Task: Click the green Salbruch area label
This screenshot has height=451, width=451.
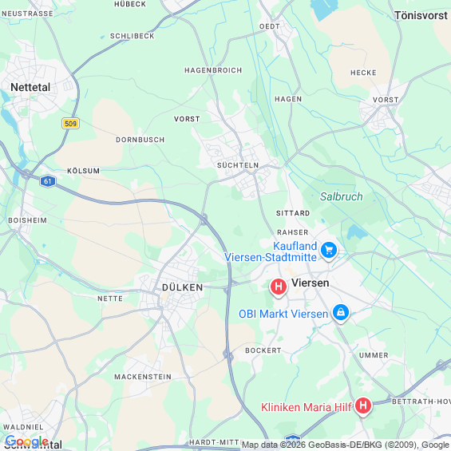Action: click(342, 196)
